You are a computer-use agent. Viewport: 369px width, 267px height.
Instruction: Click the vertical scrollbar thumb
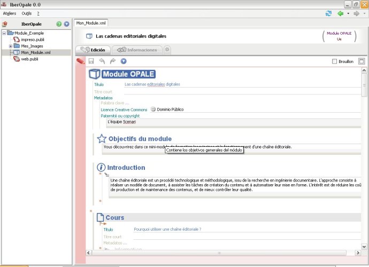click(364, 85)
